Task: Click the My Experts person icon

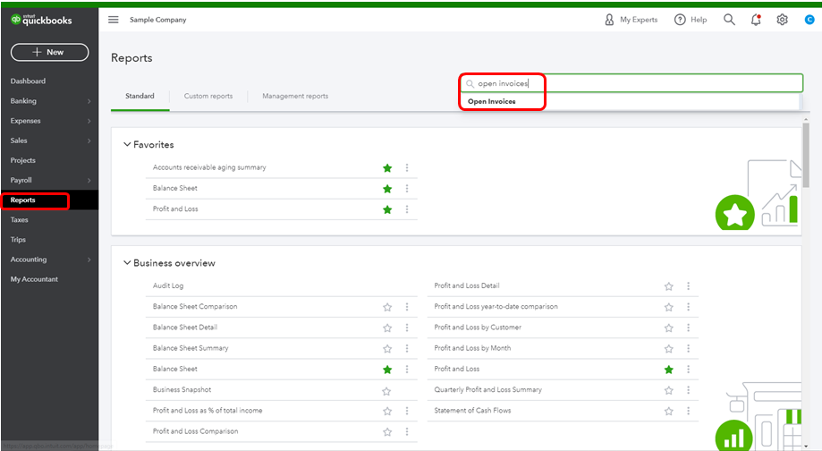Action: tap(609, 20)
